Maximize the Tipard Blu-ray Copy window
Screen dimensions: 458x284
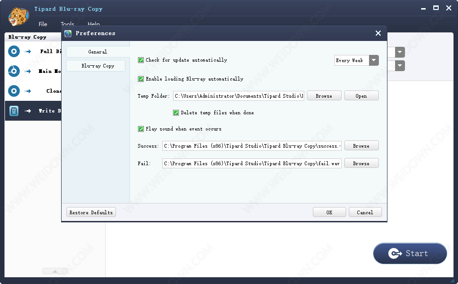tap(436, 8)
